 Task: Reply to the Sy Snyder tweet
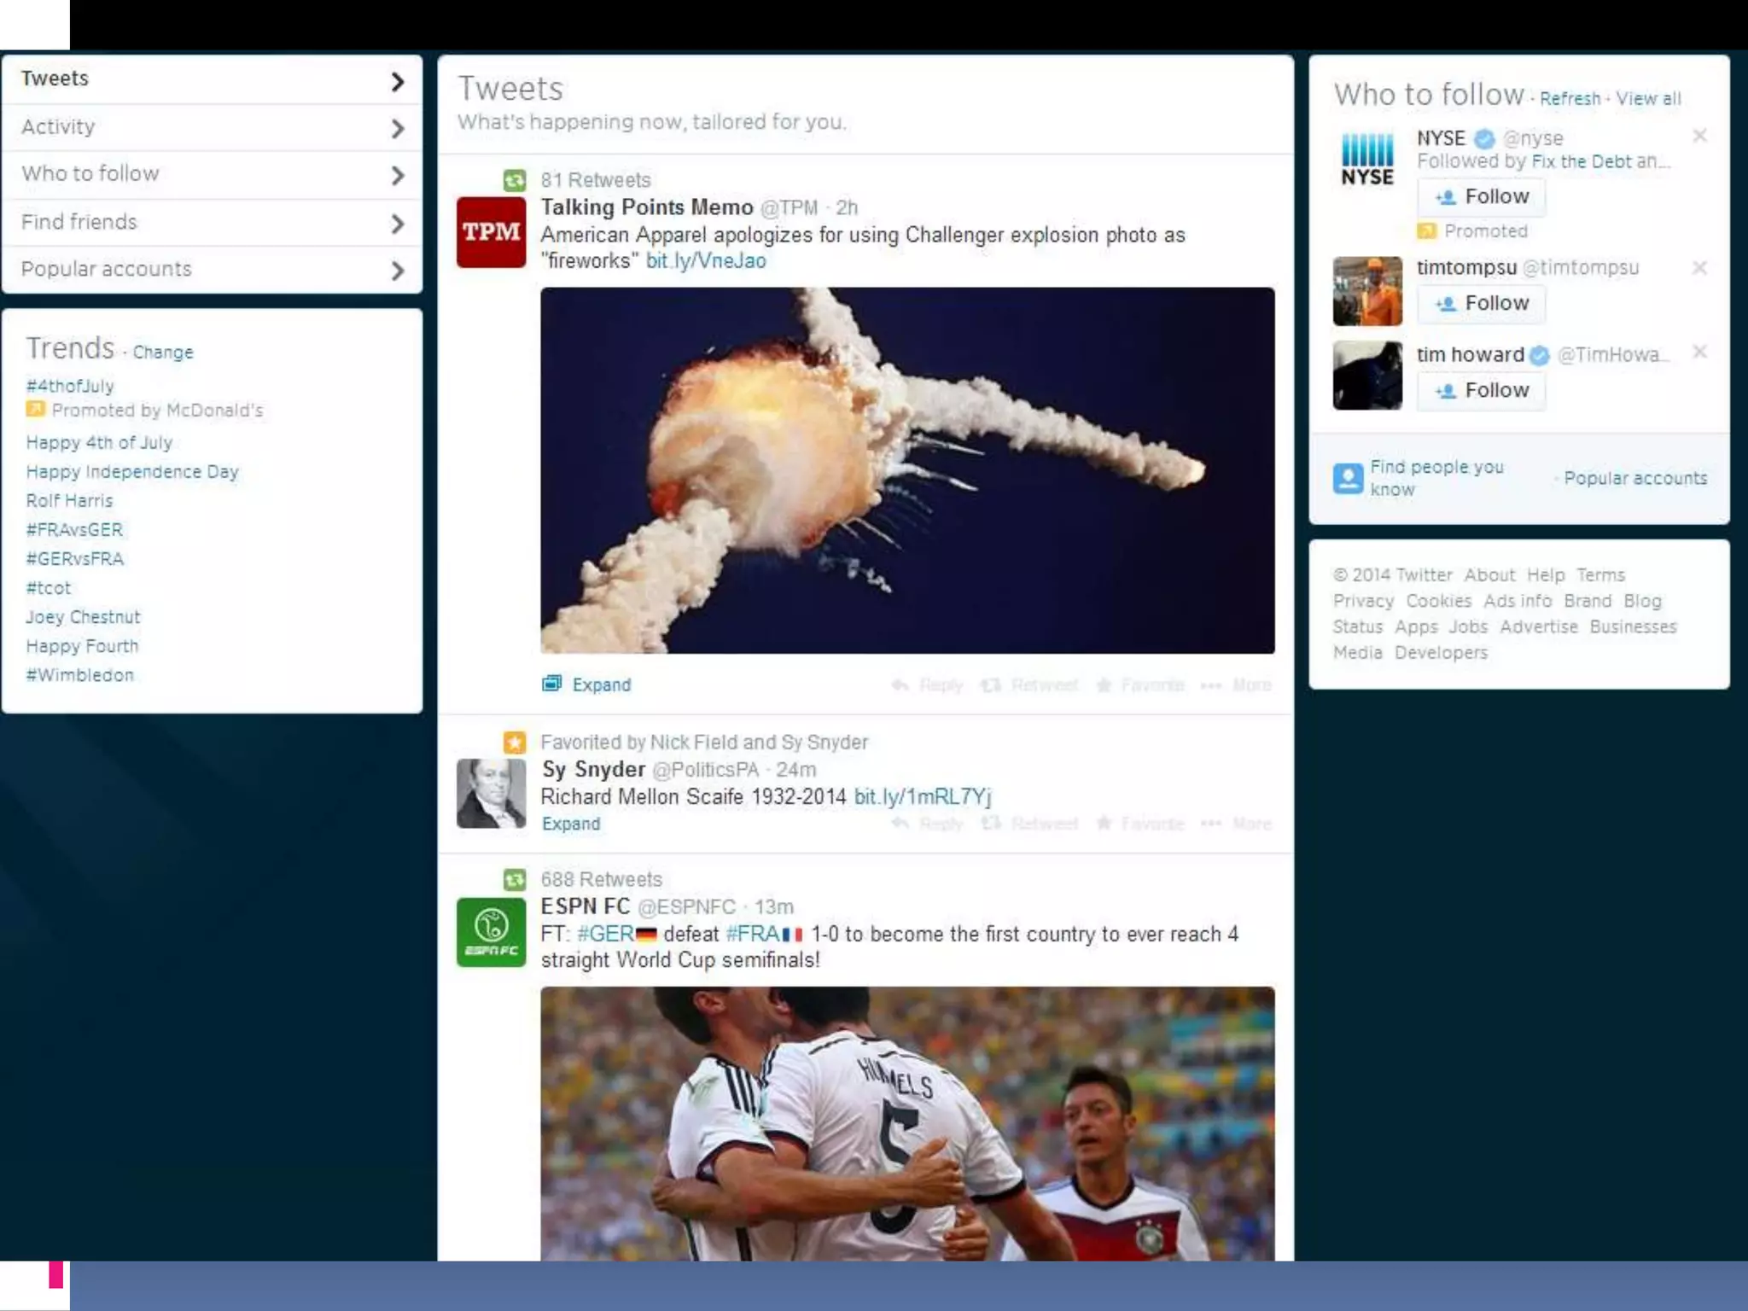[x=928, y=823]
